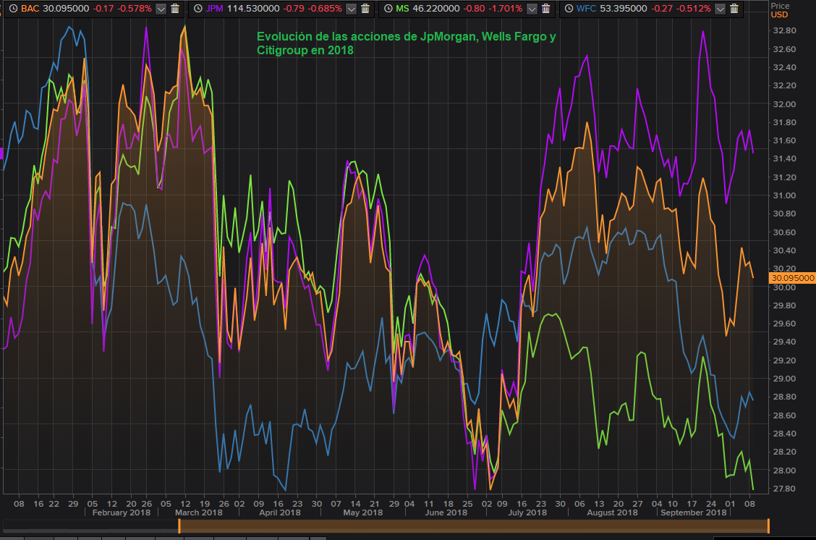
Task: Grab the right handle of the time range slider
Action: pos(768,526)
